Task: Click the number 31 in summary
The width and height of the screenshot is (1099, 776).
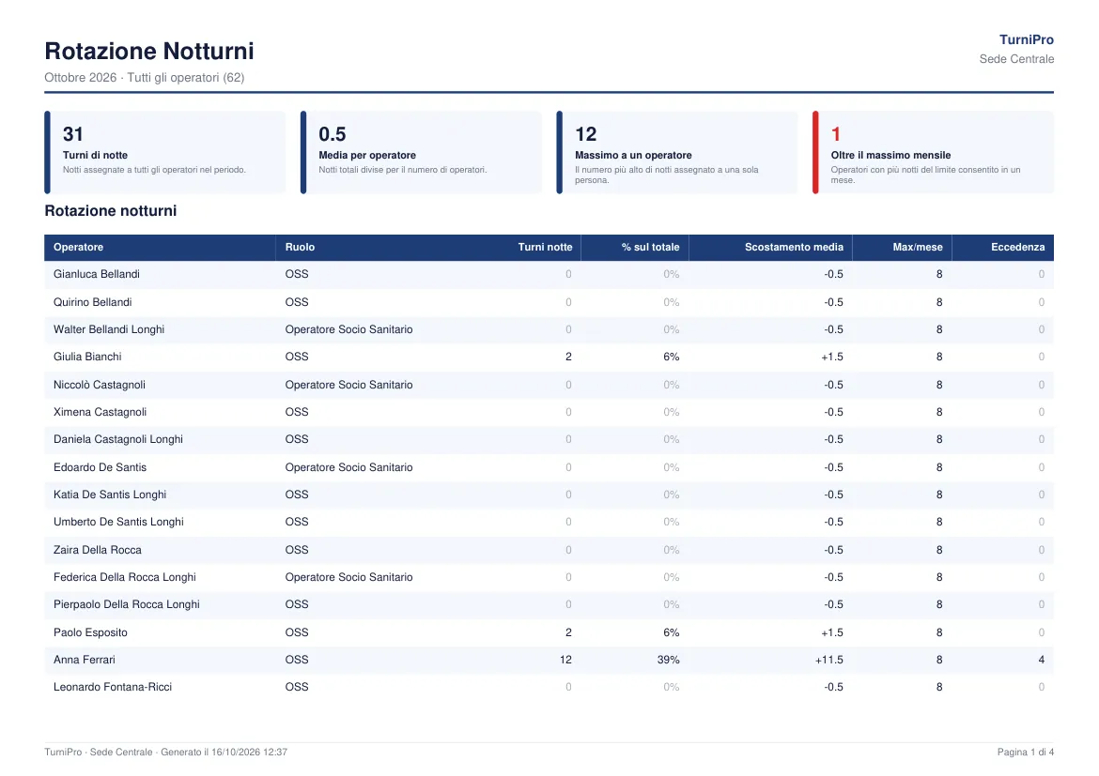Action: click(x=73, y=134)
